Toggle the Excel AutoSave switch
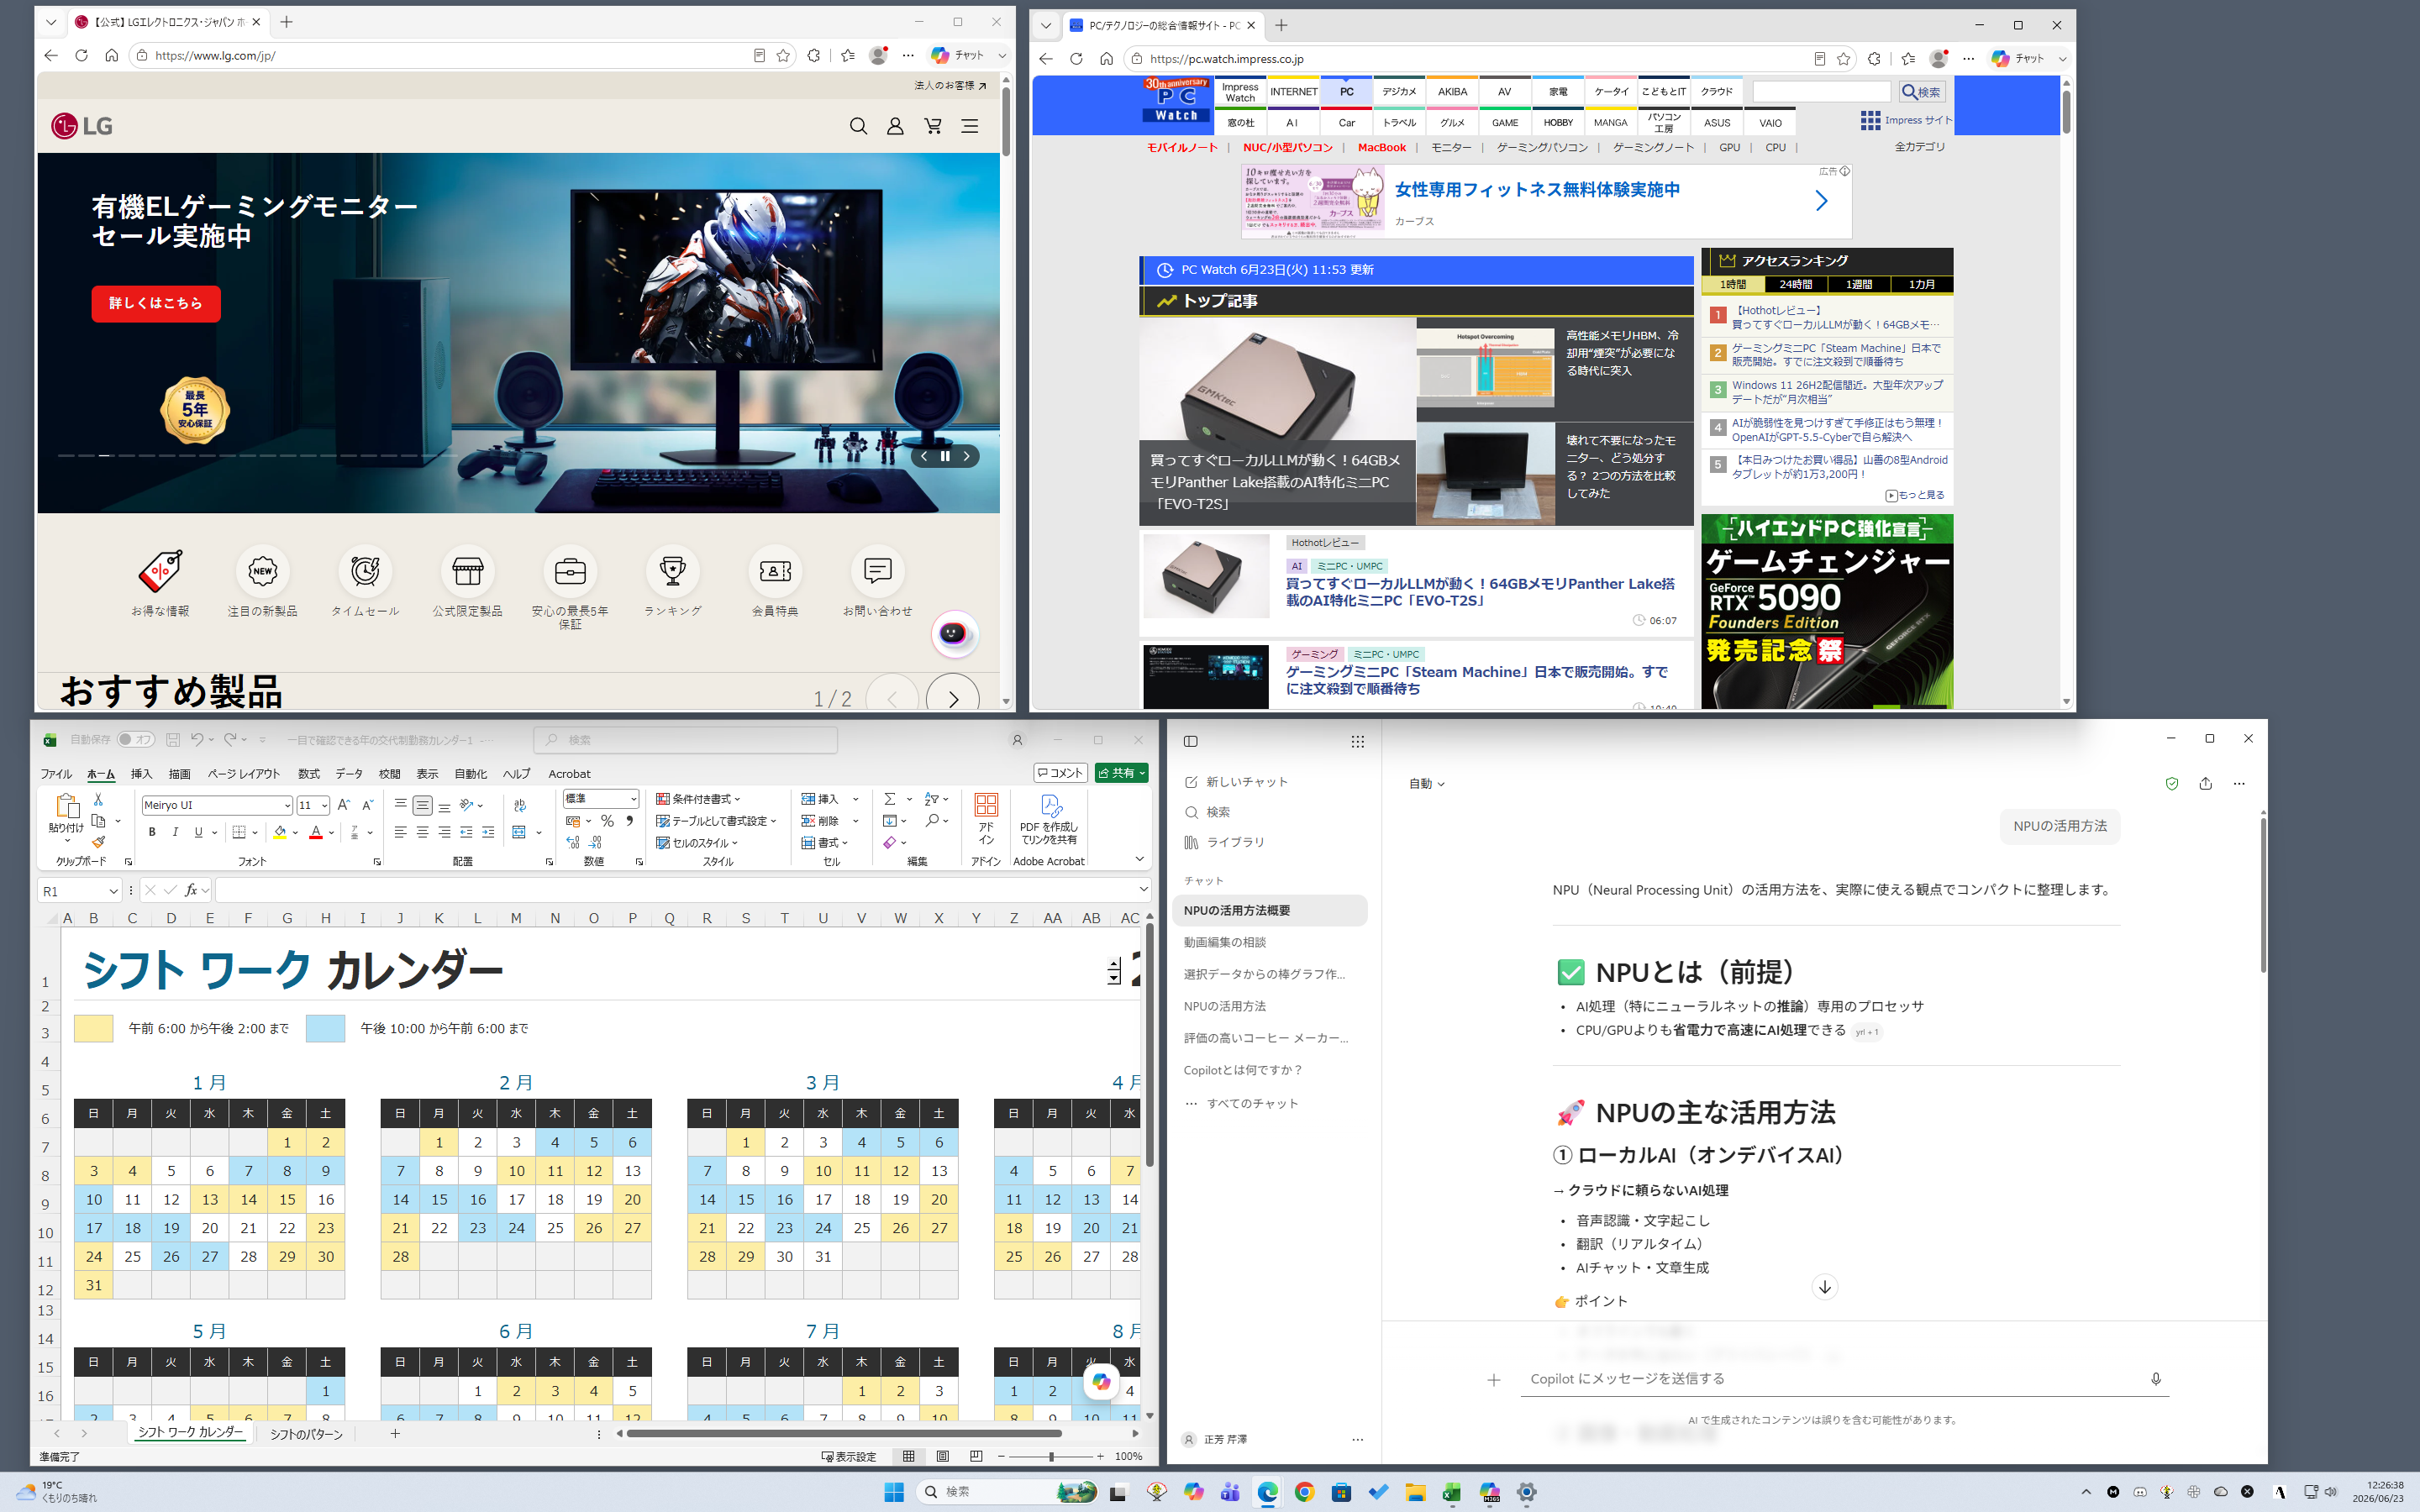The height and width of the screenshot is (1512, 2420). point(135,740)
